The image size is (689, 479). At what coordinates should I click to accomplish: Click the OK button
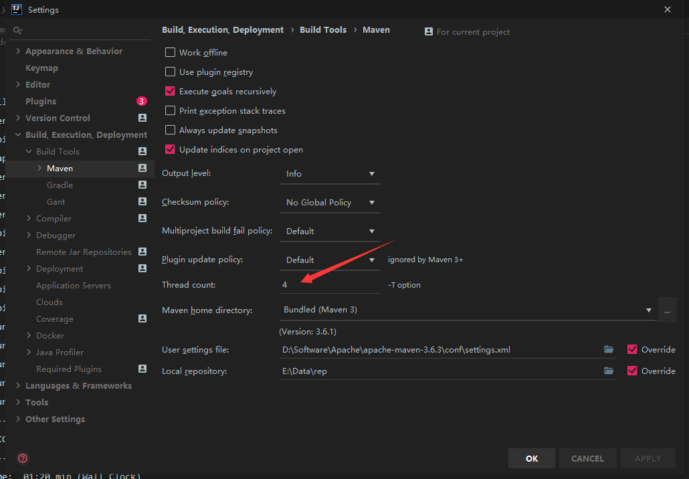[x=531, y=458]
